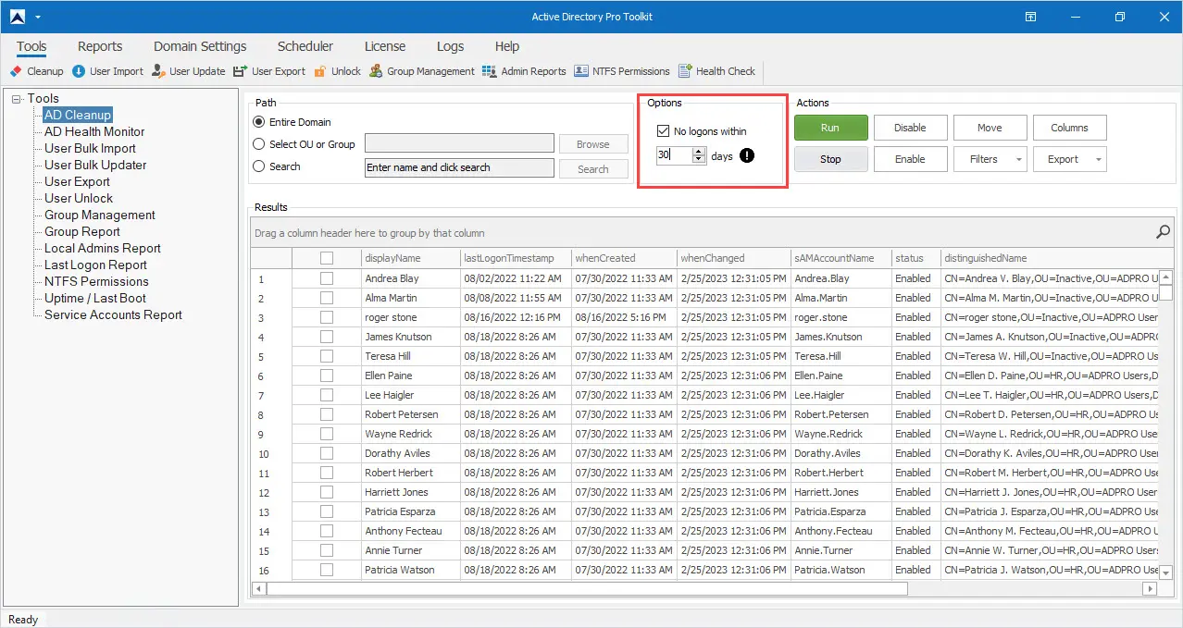Click the Select OU or Group text field
This screenshot has height=628, width=1183.
460,144
